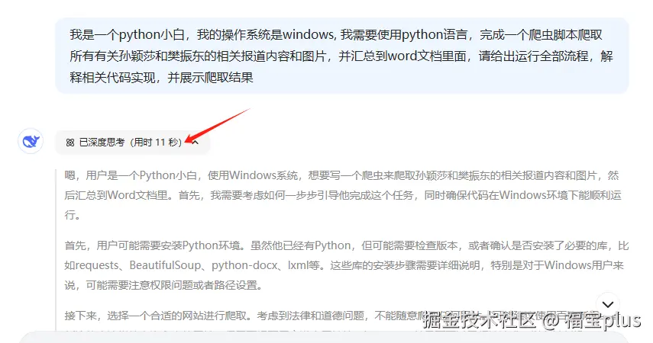The height and width of the screenshot is (343, 653).
Task: Toggle the 已深度思考 (用时 11 秒) pill
Action: (132, 143)
